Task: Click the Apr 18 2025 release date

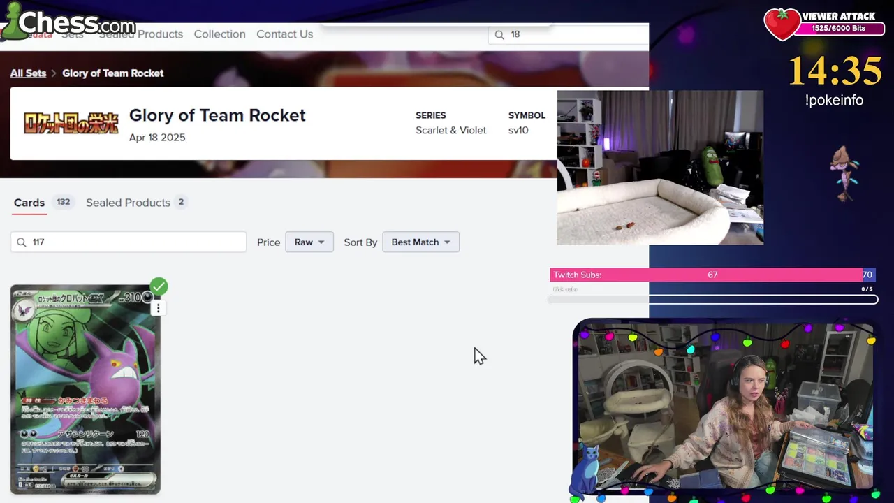Action: tap(157, 138)
